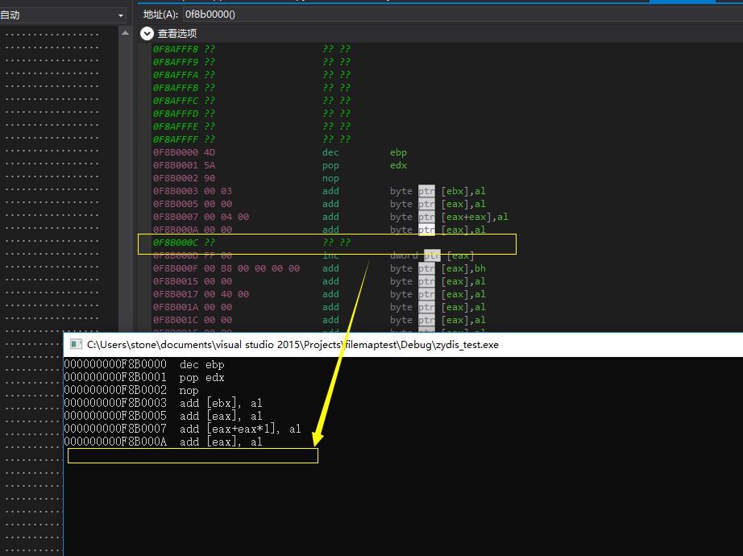This screenshot has width=743, height=556.
Task: Select unreadable address line 0F8AFFFC
Action: [x=251, y=101]
